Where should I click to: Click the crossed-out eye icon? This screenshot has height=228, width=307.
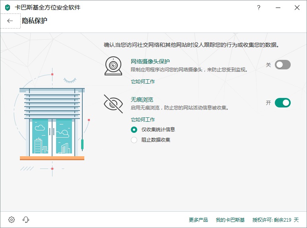click(x=113, y=104)
